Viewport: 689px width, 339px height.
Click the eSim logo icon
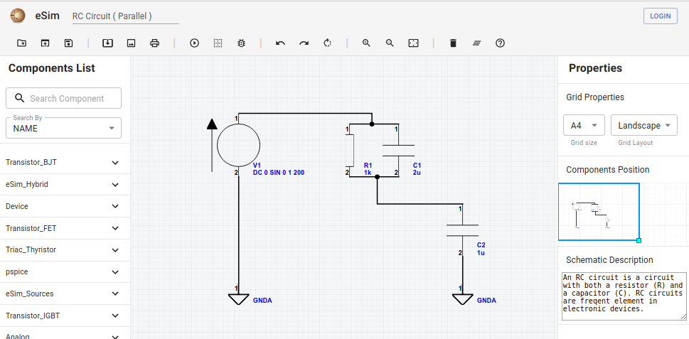tap(18, 16)
